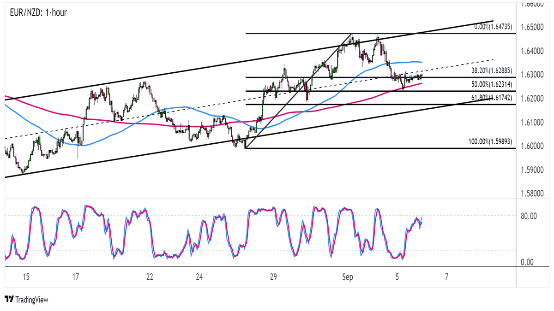This screenshot has height=311, width=554.
Task: Click the 1.59000 price axis label
Action: coord(531,170)
